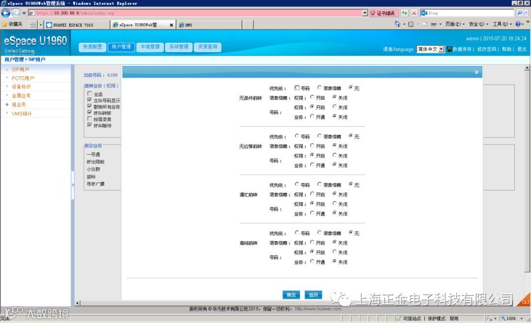Enable voicemail 权限 开启 for 无应答前转

(312, 146)
